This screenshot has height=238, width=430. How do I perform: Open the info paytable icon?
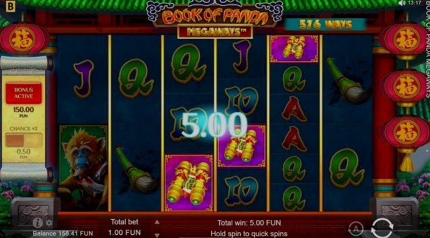pyautogui.click(x=38, y=222)
